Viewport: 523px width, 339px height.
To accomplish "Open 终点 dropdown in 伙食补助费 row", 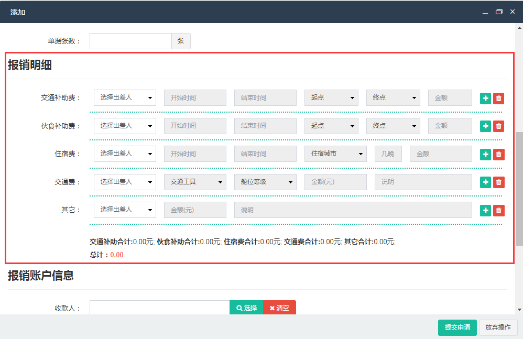I will (x=393, y=126).
